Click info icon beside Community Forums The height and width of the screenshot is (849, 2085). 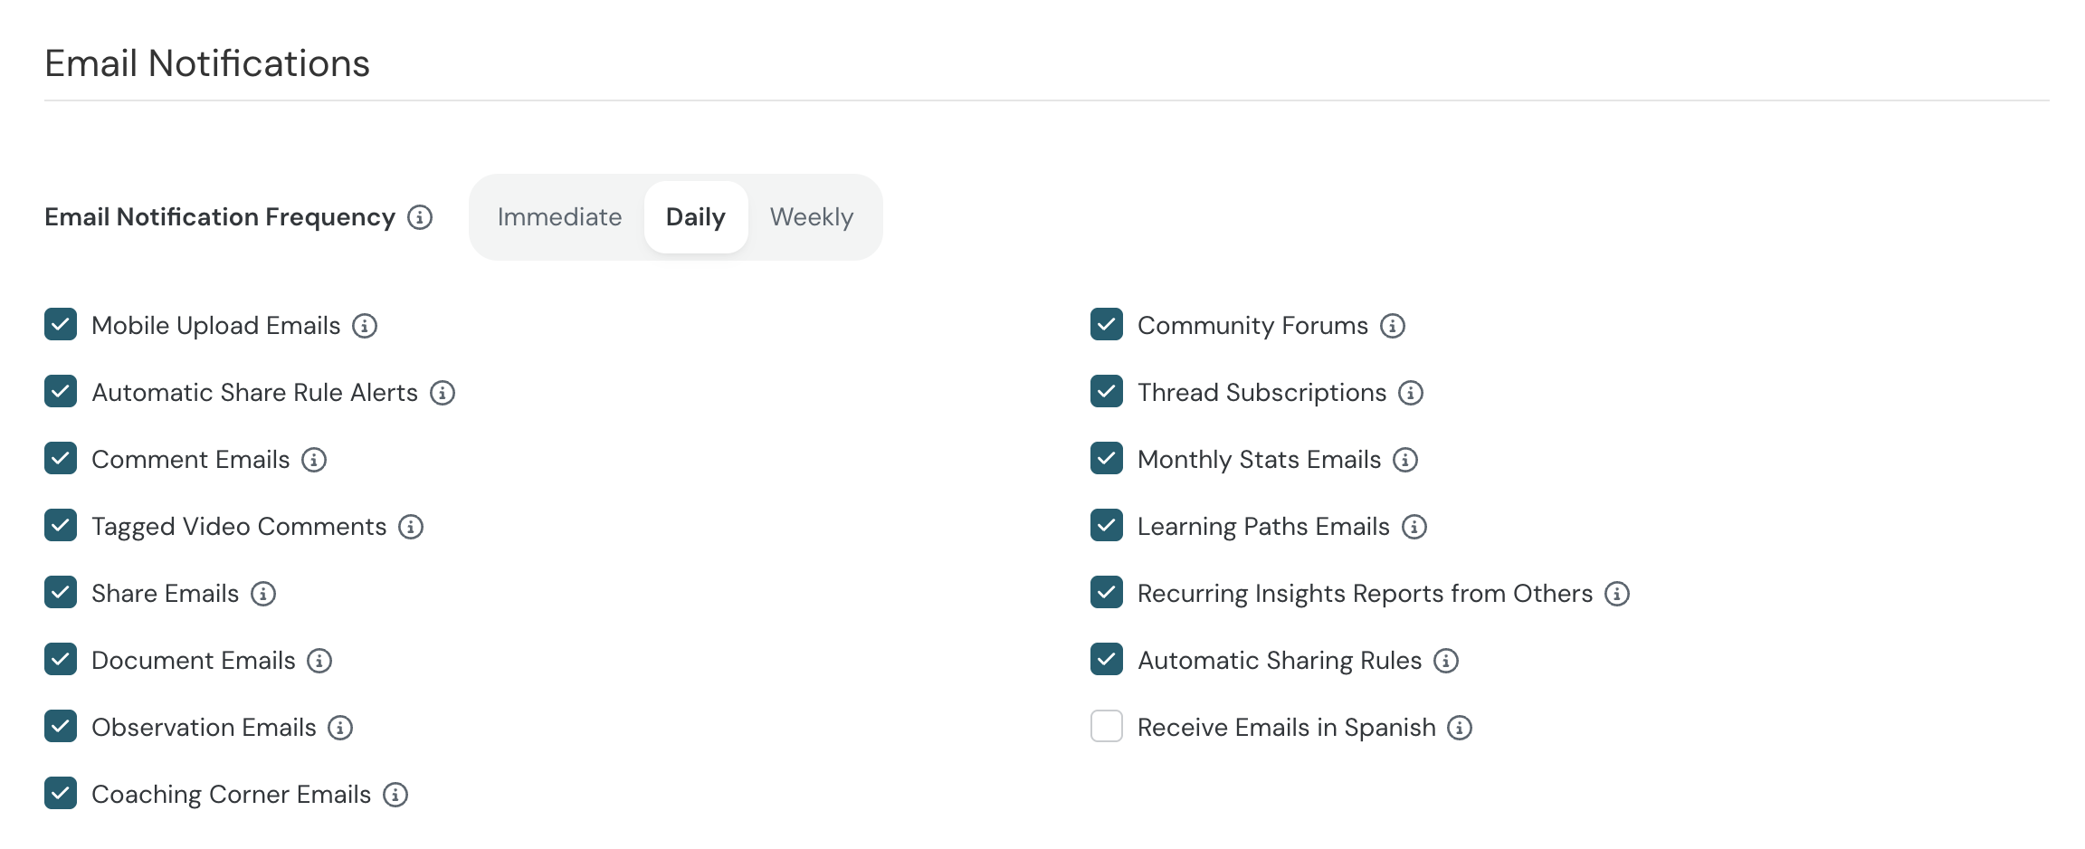[x=1393, y=326]
